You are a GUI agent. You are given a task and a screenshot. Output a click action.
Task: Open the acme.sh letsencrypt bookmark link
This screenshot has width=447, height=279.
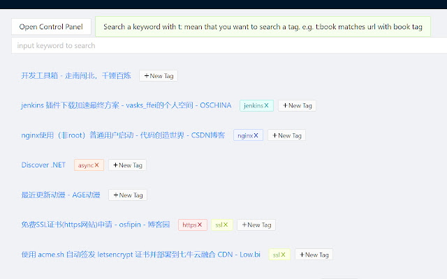point(140,255)
